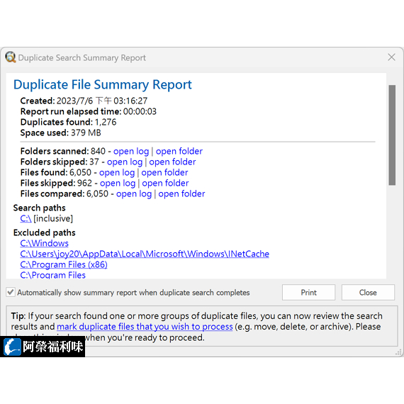Viewport: 404px width, 404px height.
Task: Open folder for Folders scanned
Action: click(x=179, y=151)
